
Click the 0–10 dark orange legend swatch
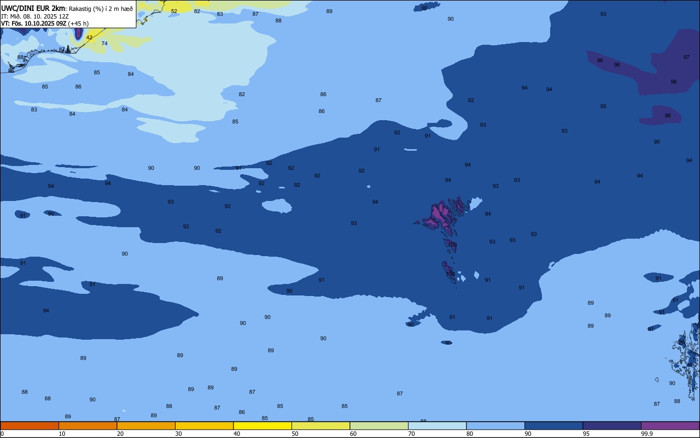coord(30,425)
